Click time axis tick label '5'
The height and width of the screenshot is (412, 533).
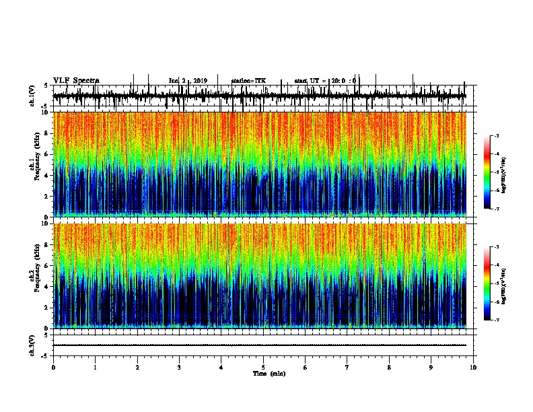tap(263, 367)
